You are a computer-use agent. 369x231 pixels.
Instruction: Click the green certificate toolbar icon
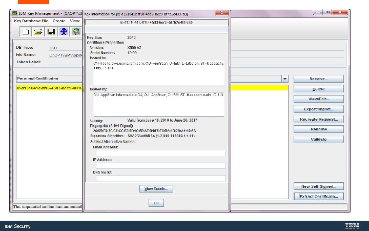76,31
